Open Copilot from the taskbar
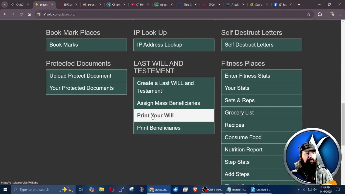The height and width of the screenshot is (194, 345). 92,189
